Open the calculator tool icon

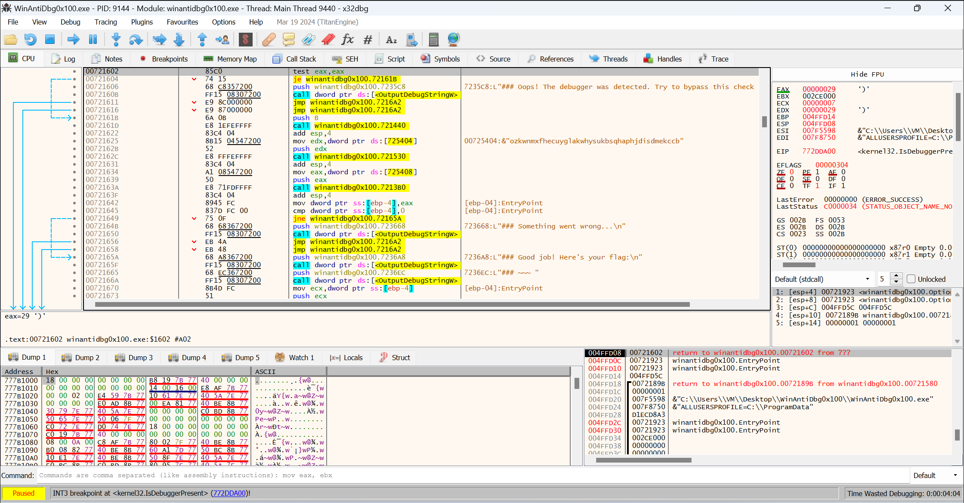[x=433, y=40]
